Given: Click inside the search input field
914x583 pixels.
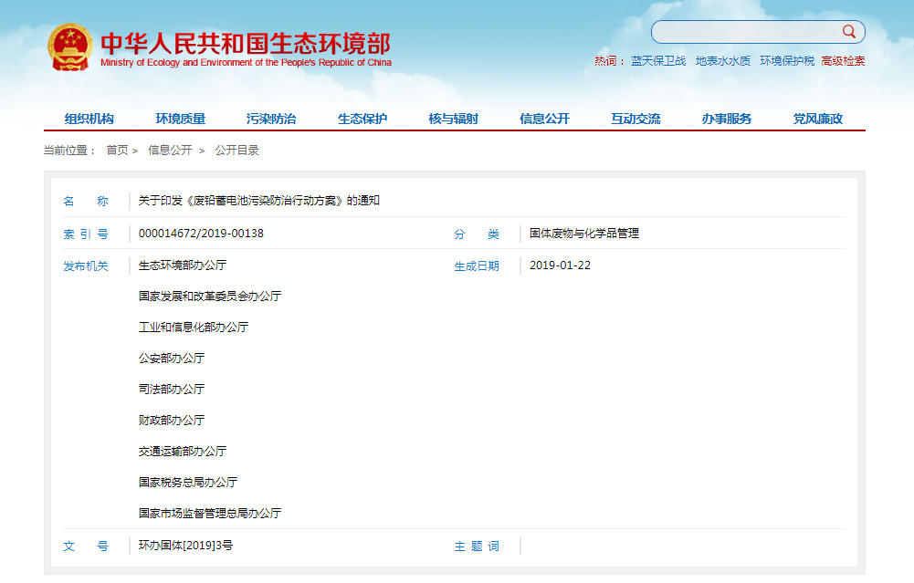Looking at the screenshot, I should click(x=744, y=32).
